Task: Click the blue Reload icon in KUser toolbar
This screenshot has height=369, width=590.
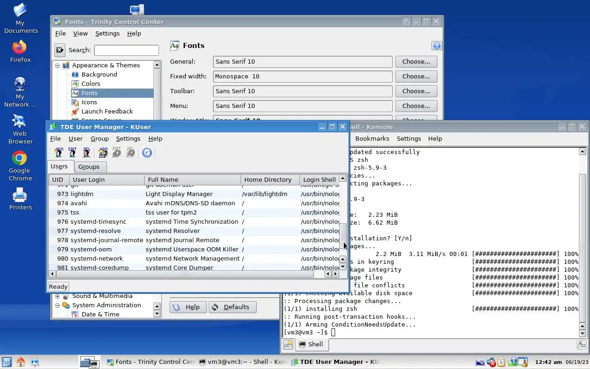Action: point(147,153)
